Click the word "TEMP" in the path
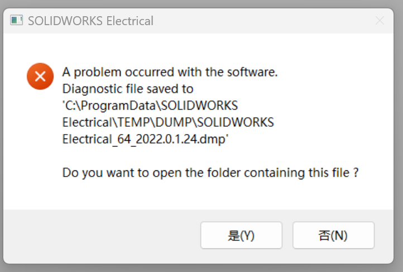The width and height of the screenshot is (403, 272). pyautogui.click(x=126, y=122)
